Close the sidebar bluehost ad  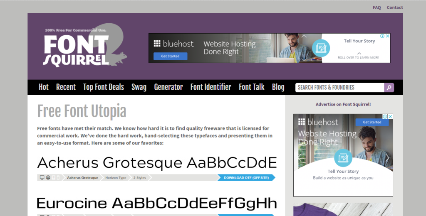[390, 117]
